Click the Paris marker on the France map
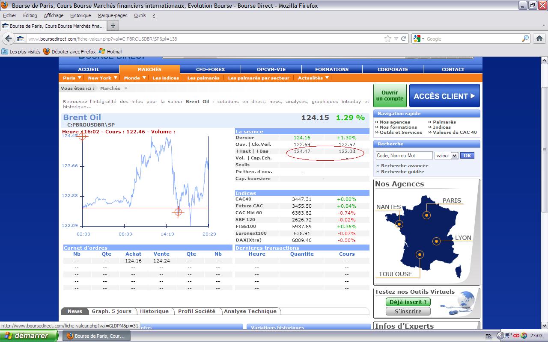The height and width of the screenshot is (342, 548). 426,215
